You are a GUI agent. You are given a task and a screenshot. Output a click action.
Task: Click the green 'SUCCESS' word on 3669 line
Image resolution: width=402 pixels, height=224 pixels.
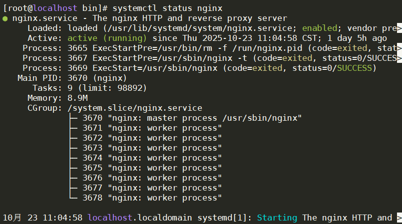pos(355,68)
